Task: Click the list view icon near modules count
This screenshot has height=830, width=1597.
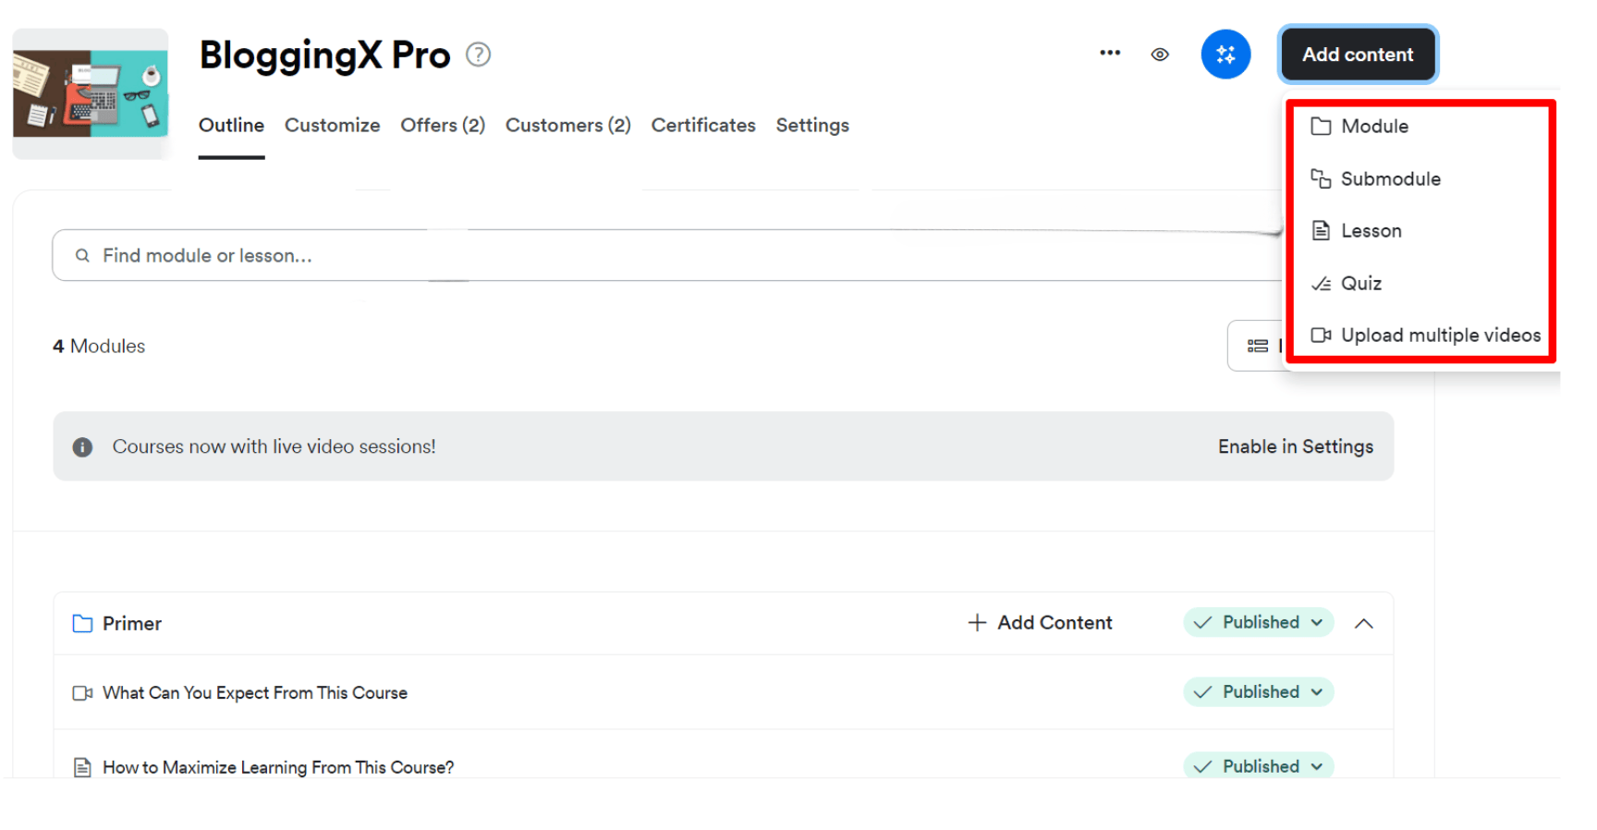Action: pyautogui.click(x=1257, y=346)
